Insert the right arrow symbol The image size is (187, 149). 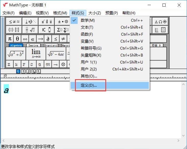coord(40,39)
